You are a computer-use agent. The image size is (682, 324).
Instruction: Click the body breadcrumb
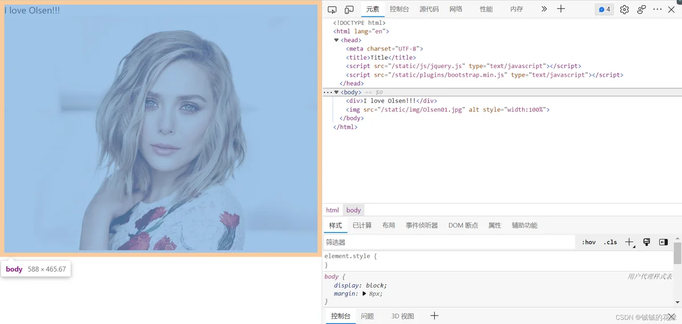[354, 210]
